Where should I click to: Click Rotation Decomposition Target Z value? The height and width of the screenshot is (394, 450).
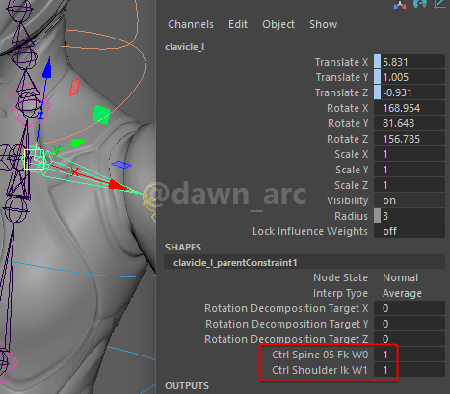(x=410, y=338)
